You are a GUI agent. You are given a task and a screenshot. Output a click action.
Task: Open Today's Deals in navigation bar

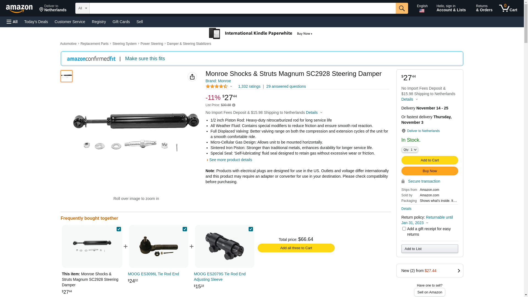pos(36,22)
